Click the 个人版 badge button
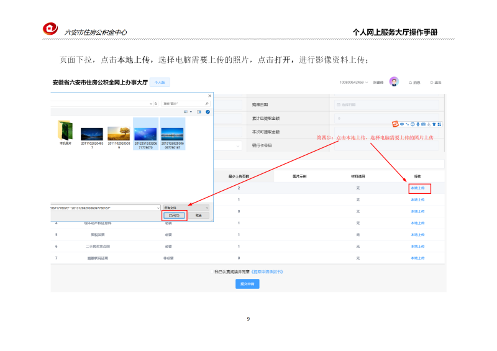Screen dimensions: 497x351 tap(160, 83)
